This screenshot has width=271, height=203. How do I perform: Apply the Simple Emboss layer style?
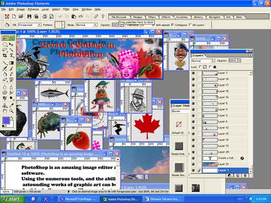(179, 147)
